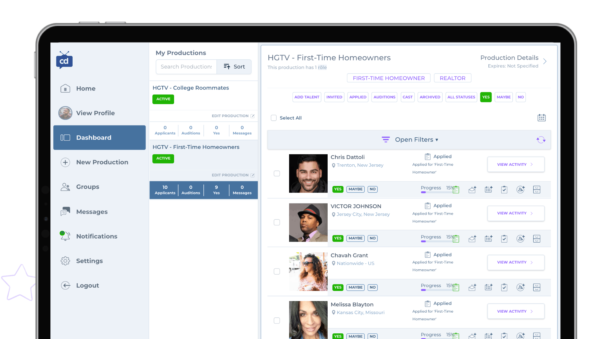The height and width of the screenshot is (339, 593).
Task: Mark Chavah Grant as MAYBE
Action: click(x=355, y=287)
